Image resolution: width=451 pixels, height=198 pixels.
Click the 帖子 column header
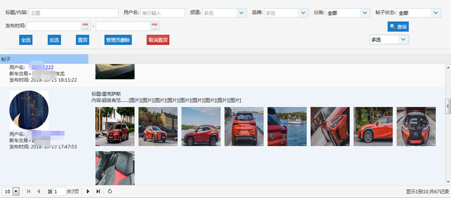(44, 59)
